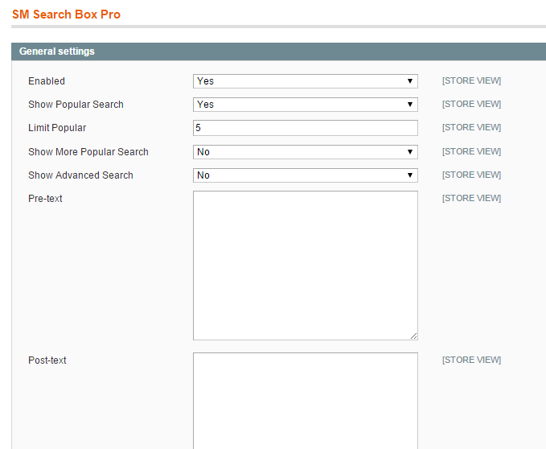The image size is (546, 449).
Task: Click the STORE VIEW scope next to Enabled
Action: click(x=471, y=80)
